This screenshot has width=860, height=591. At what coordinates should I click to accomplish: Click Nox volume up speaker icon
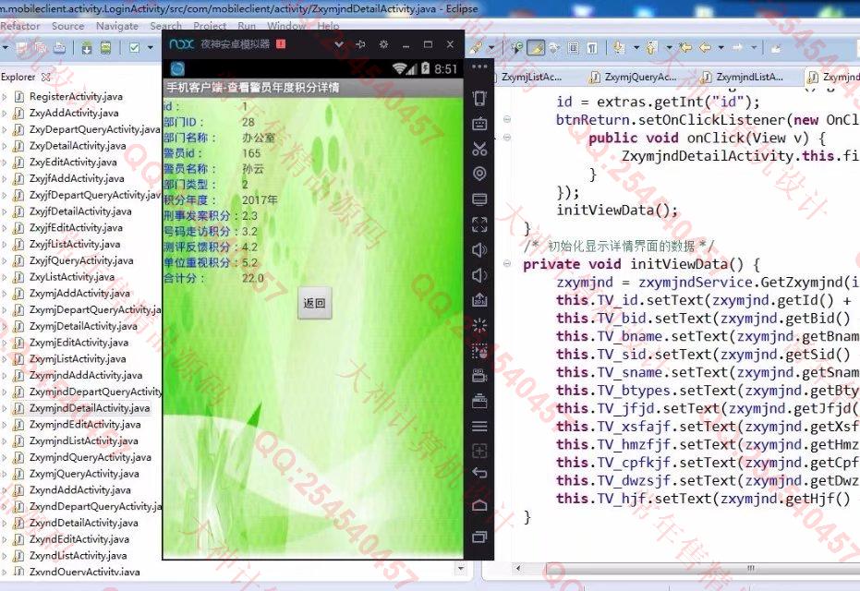[x=479, y=249]
